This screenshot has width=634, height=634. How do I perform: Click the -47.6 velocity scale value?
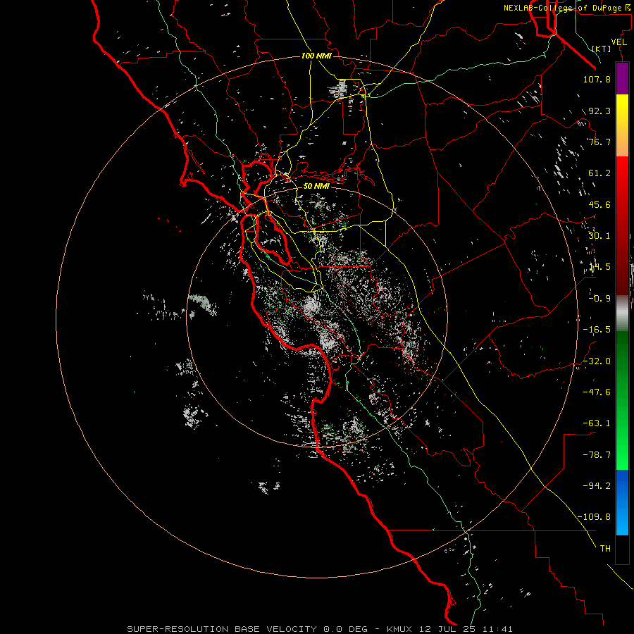tap(597, 392)
